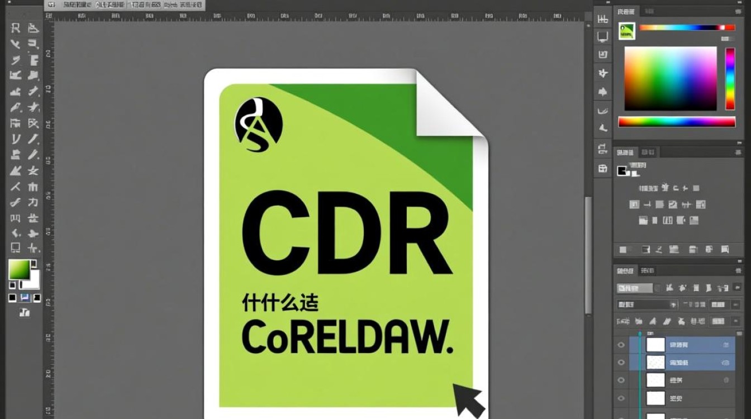Click the thumbnail of the first highlighted layer

[655, 345]
